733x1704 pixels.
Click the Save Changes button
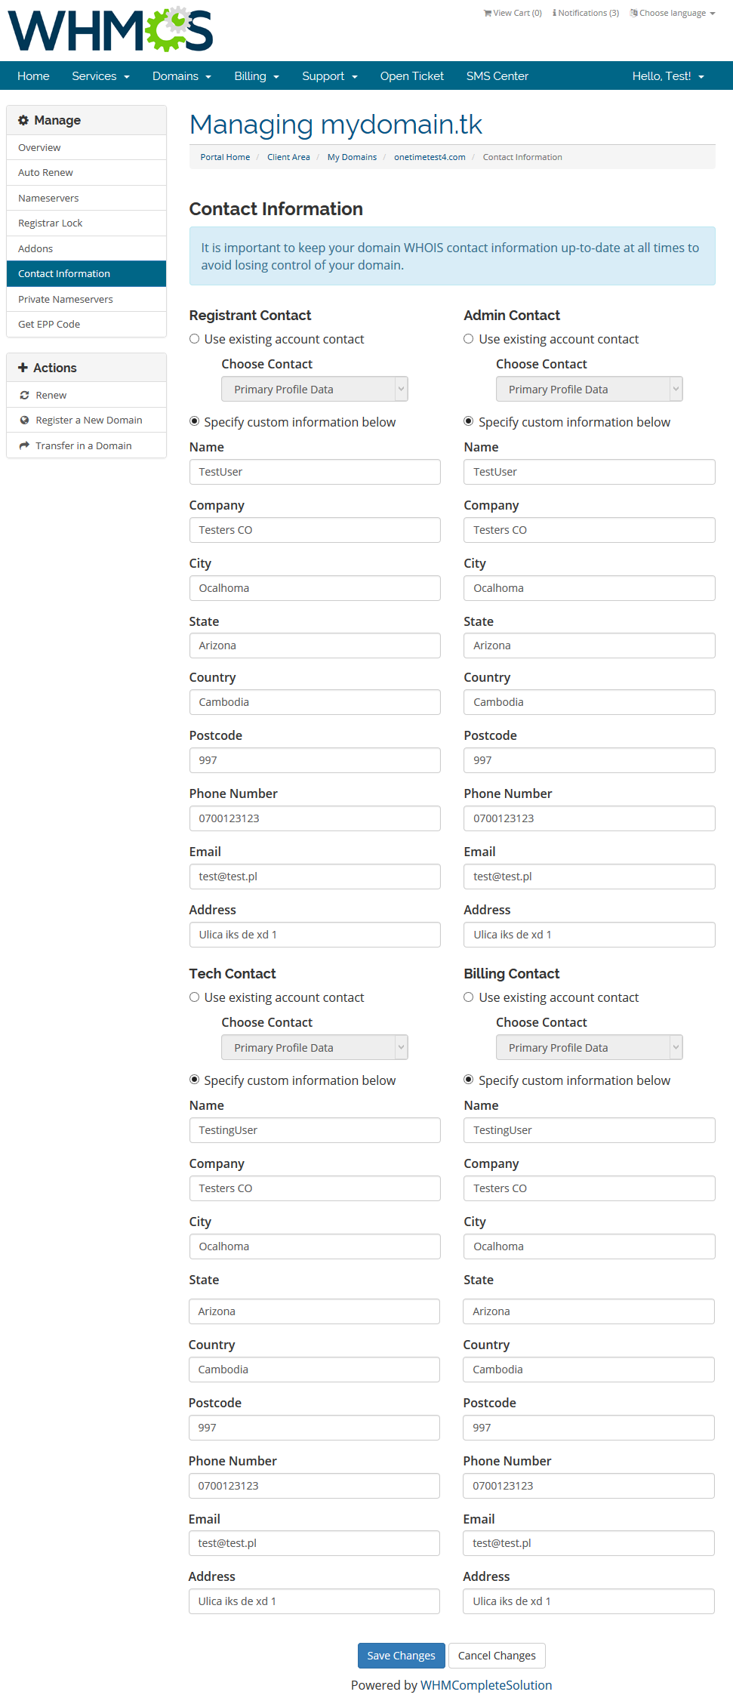coord(401,1656)
